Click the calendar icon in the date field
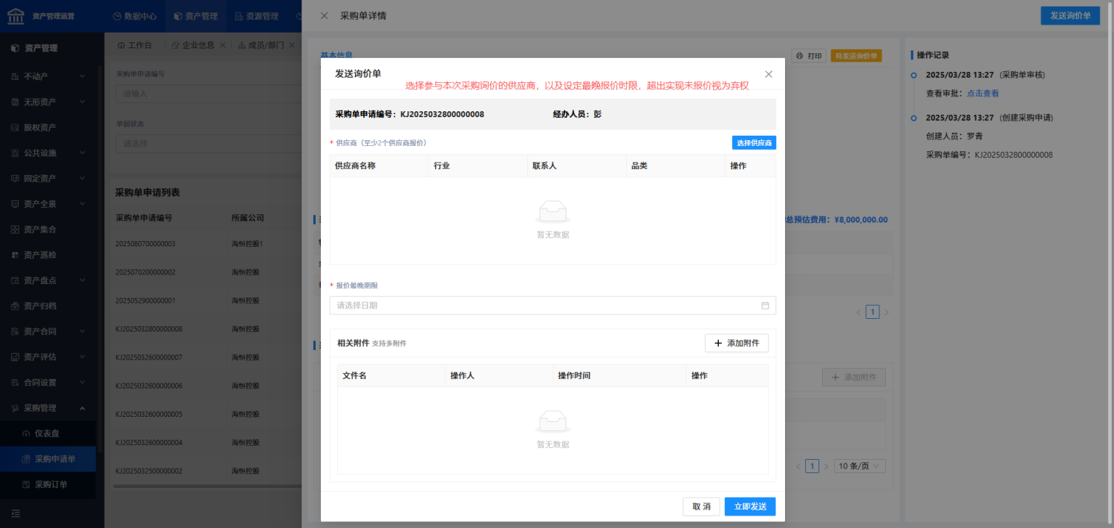The width and height of the screenshot is (1114, 528). click(x=765, y=306)
